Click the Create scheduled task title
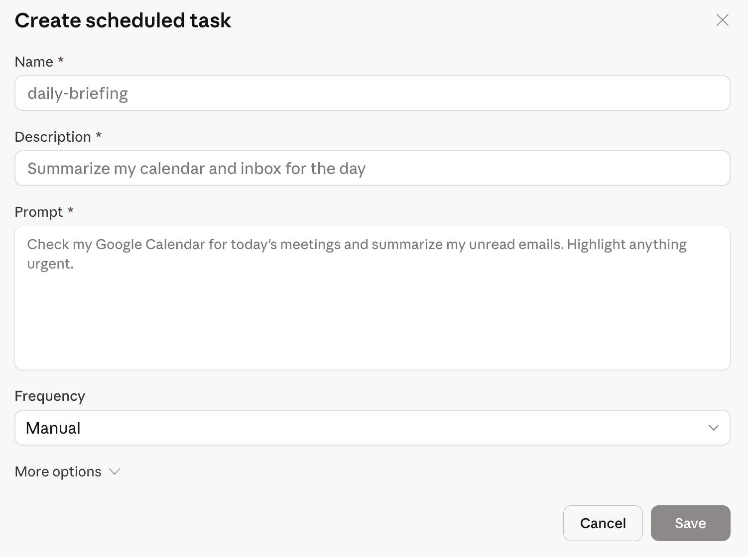 (x=123, y=20)
